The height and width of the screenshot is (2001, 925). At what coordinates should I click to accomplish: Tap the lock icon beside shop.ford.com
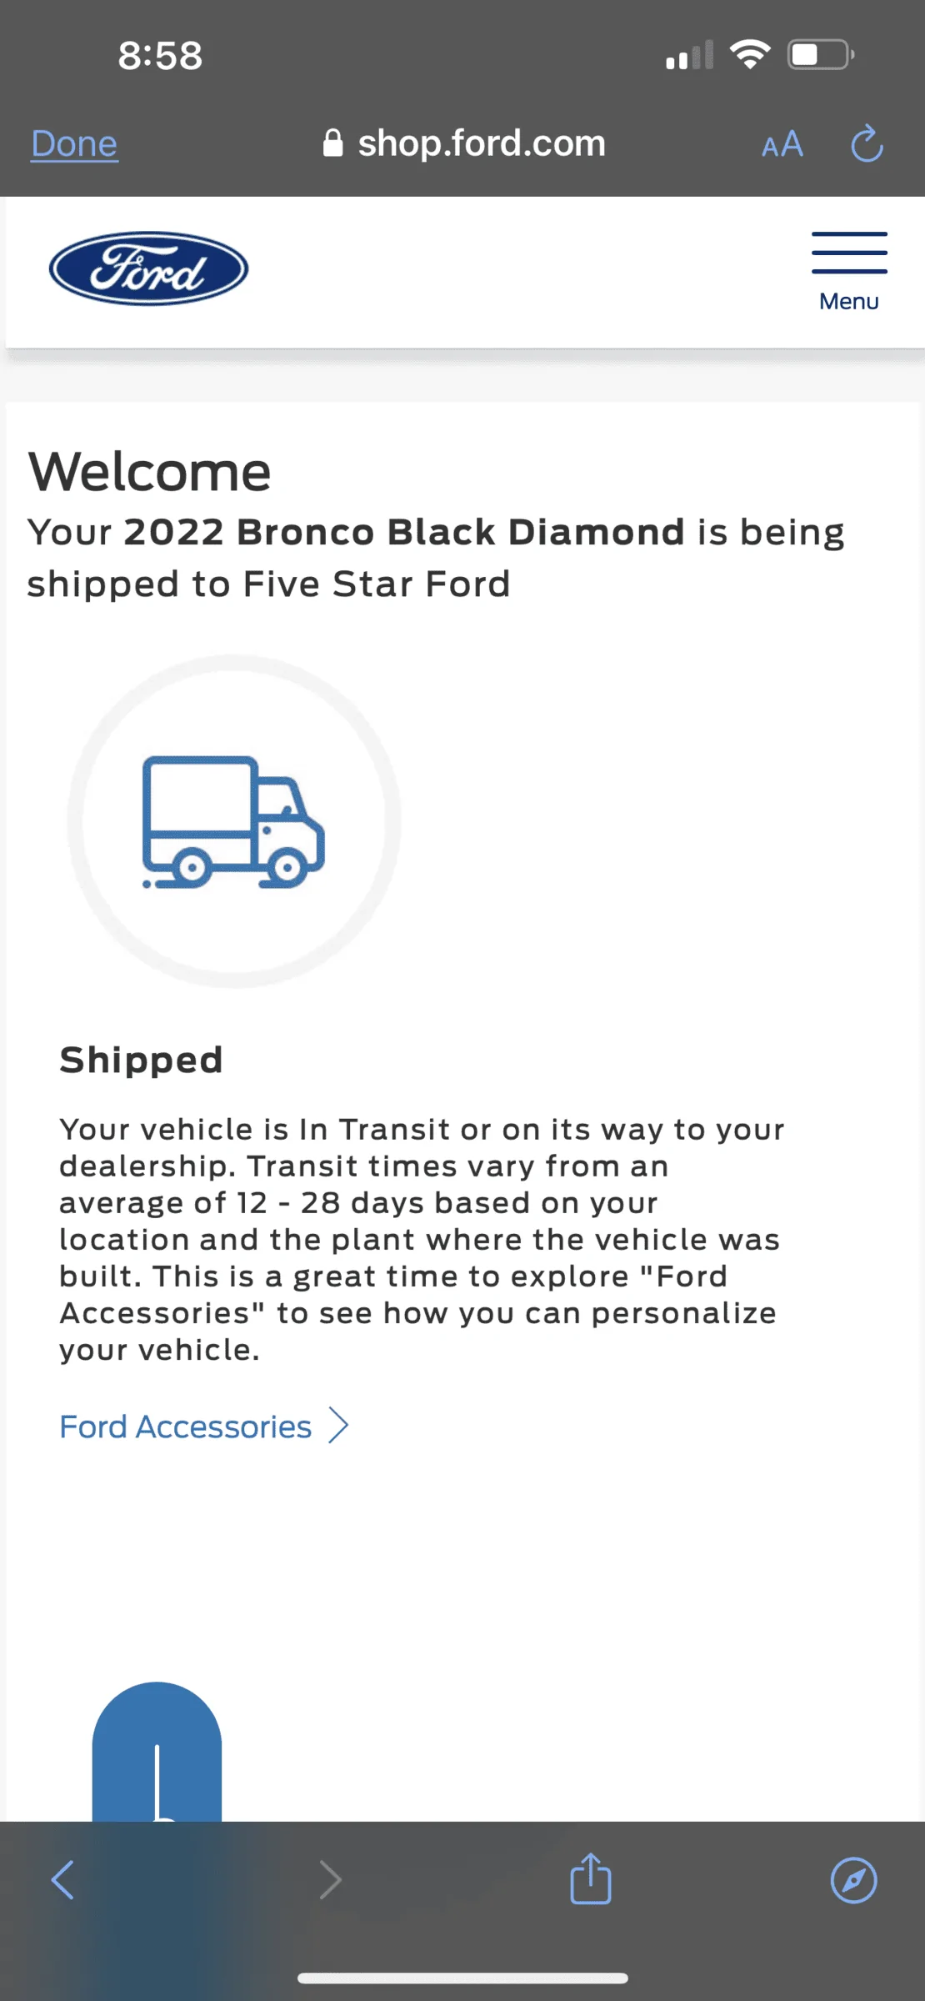coord(332,143)
